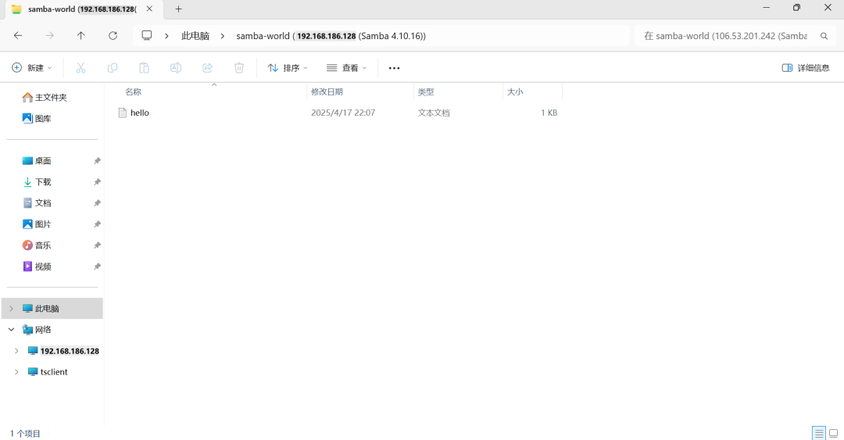Select the samba-world tab title
Image resolution: width=844 pixels, height=440 pixels.
[x=82, y=9]
